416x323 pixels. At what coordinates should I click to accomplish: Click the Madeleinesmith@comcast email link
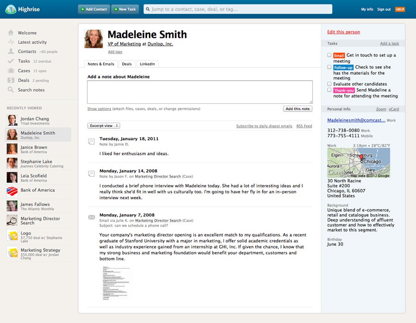pyautogui.click(x=356, y=120)
